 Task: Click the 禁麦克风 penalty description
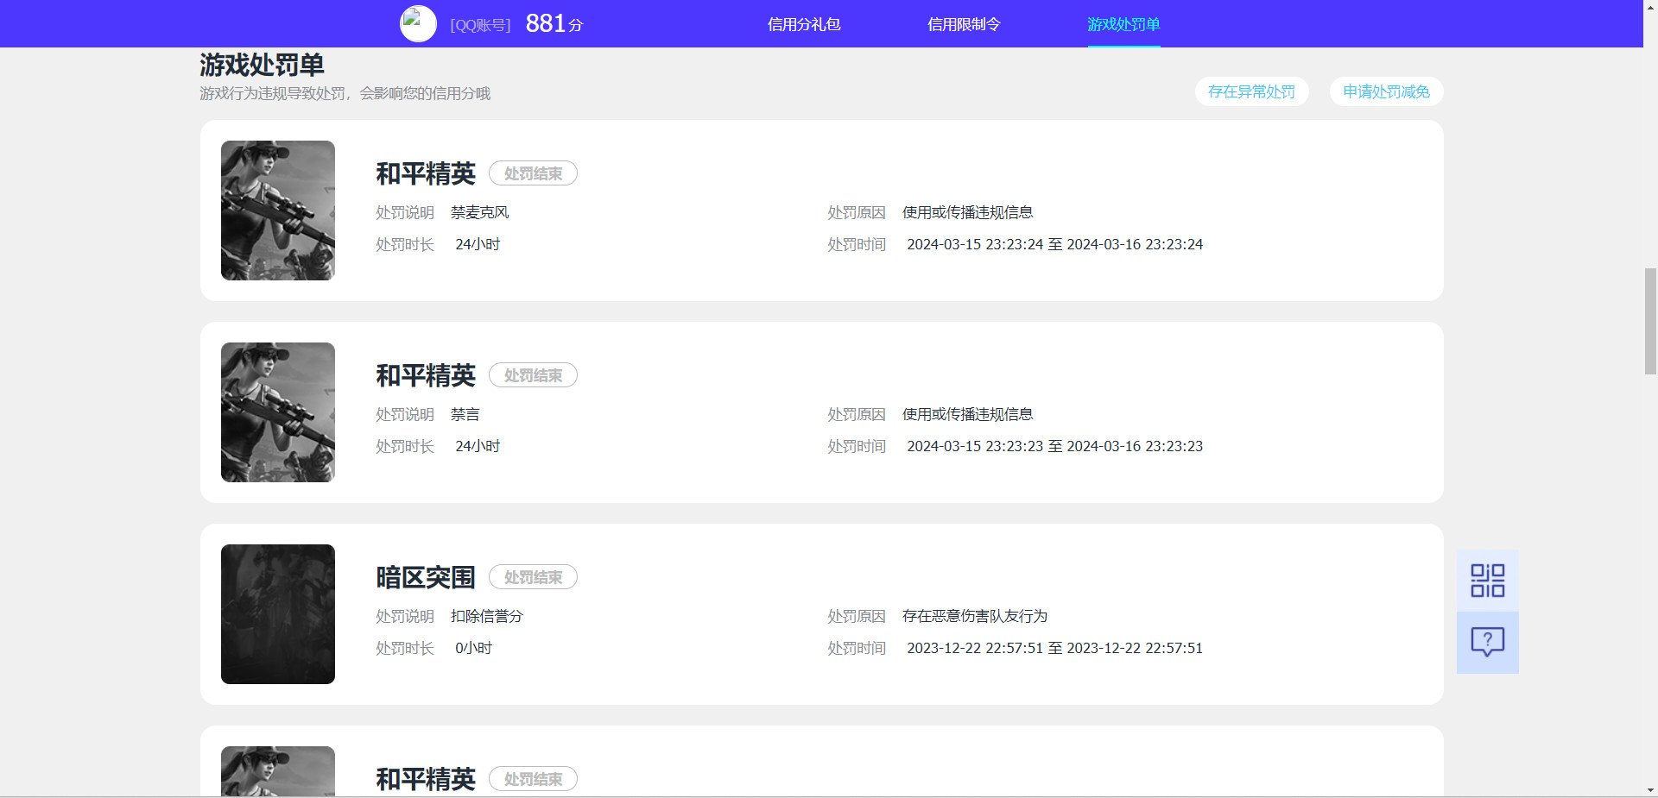[x=480, y=212]
